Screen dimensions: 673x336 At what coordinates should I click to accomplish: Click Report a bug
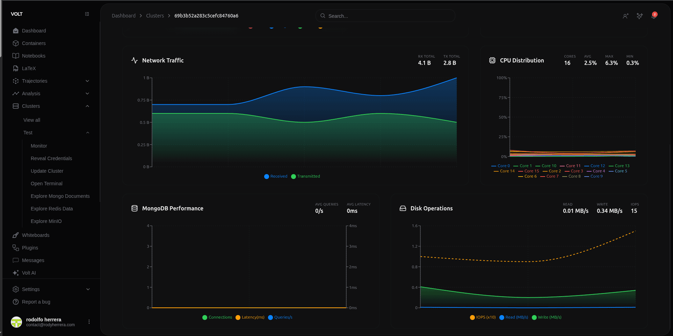36,302
